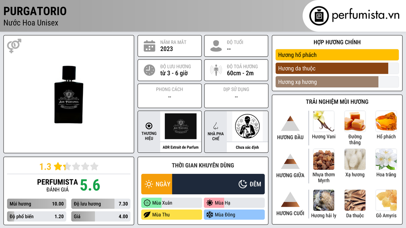The image size is (406, 228).
Task: Click the nose icon above Nhà pha chế
Action: coord(215,126)
